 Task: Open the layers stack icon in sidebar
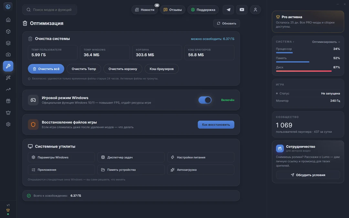pos(8,43)
